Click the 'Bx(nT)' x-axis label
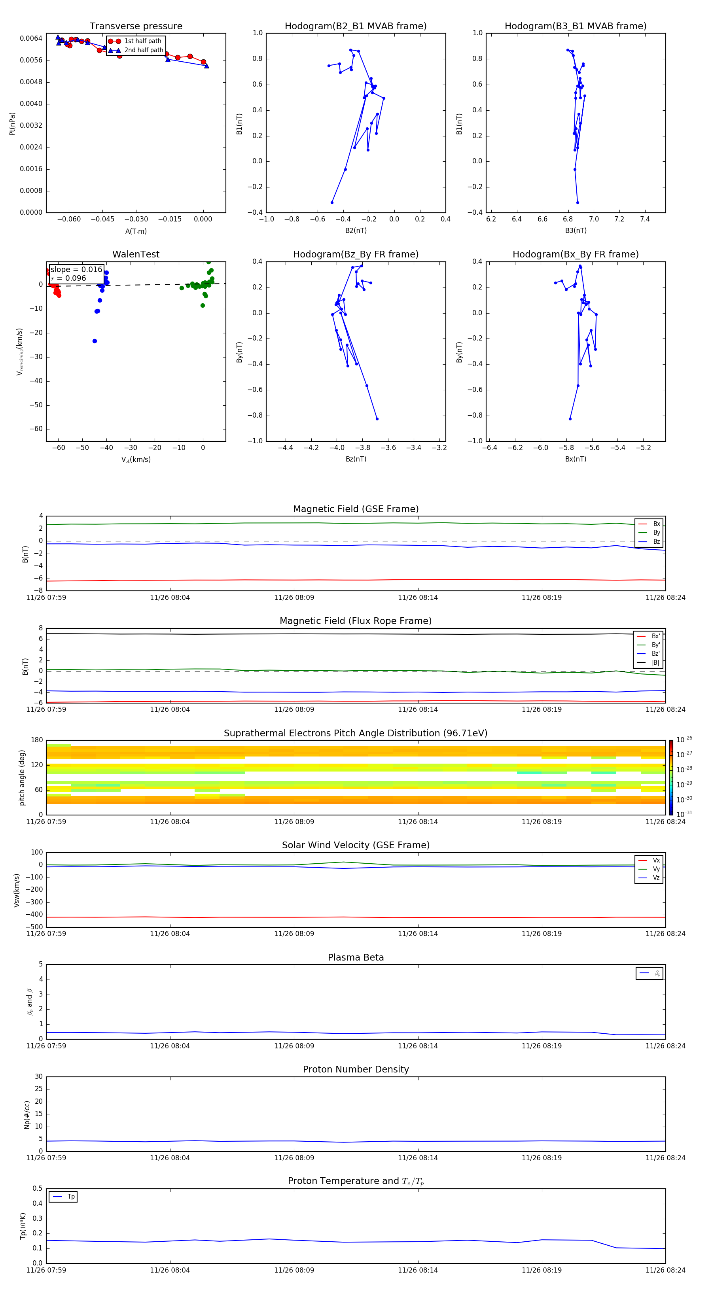Image resolution: width=712 pixels, height=1305 pixels. tap(576, 459)
